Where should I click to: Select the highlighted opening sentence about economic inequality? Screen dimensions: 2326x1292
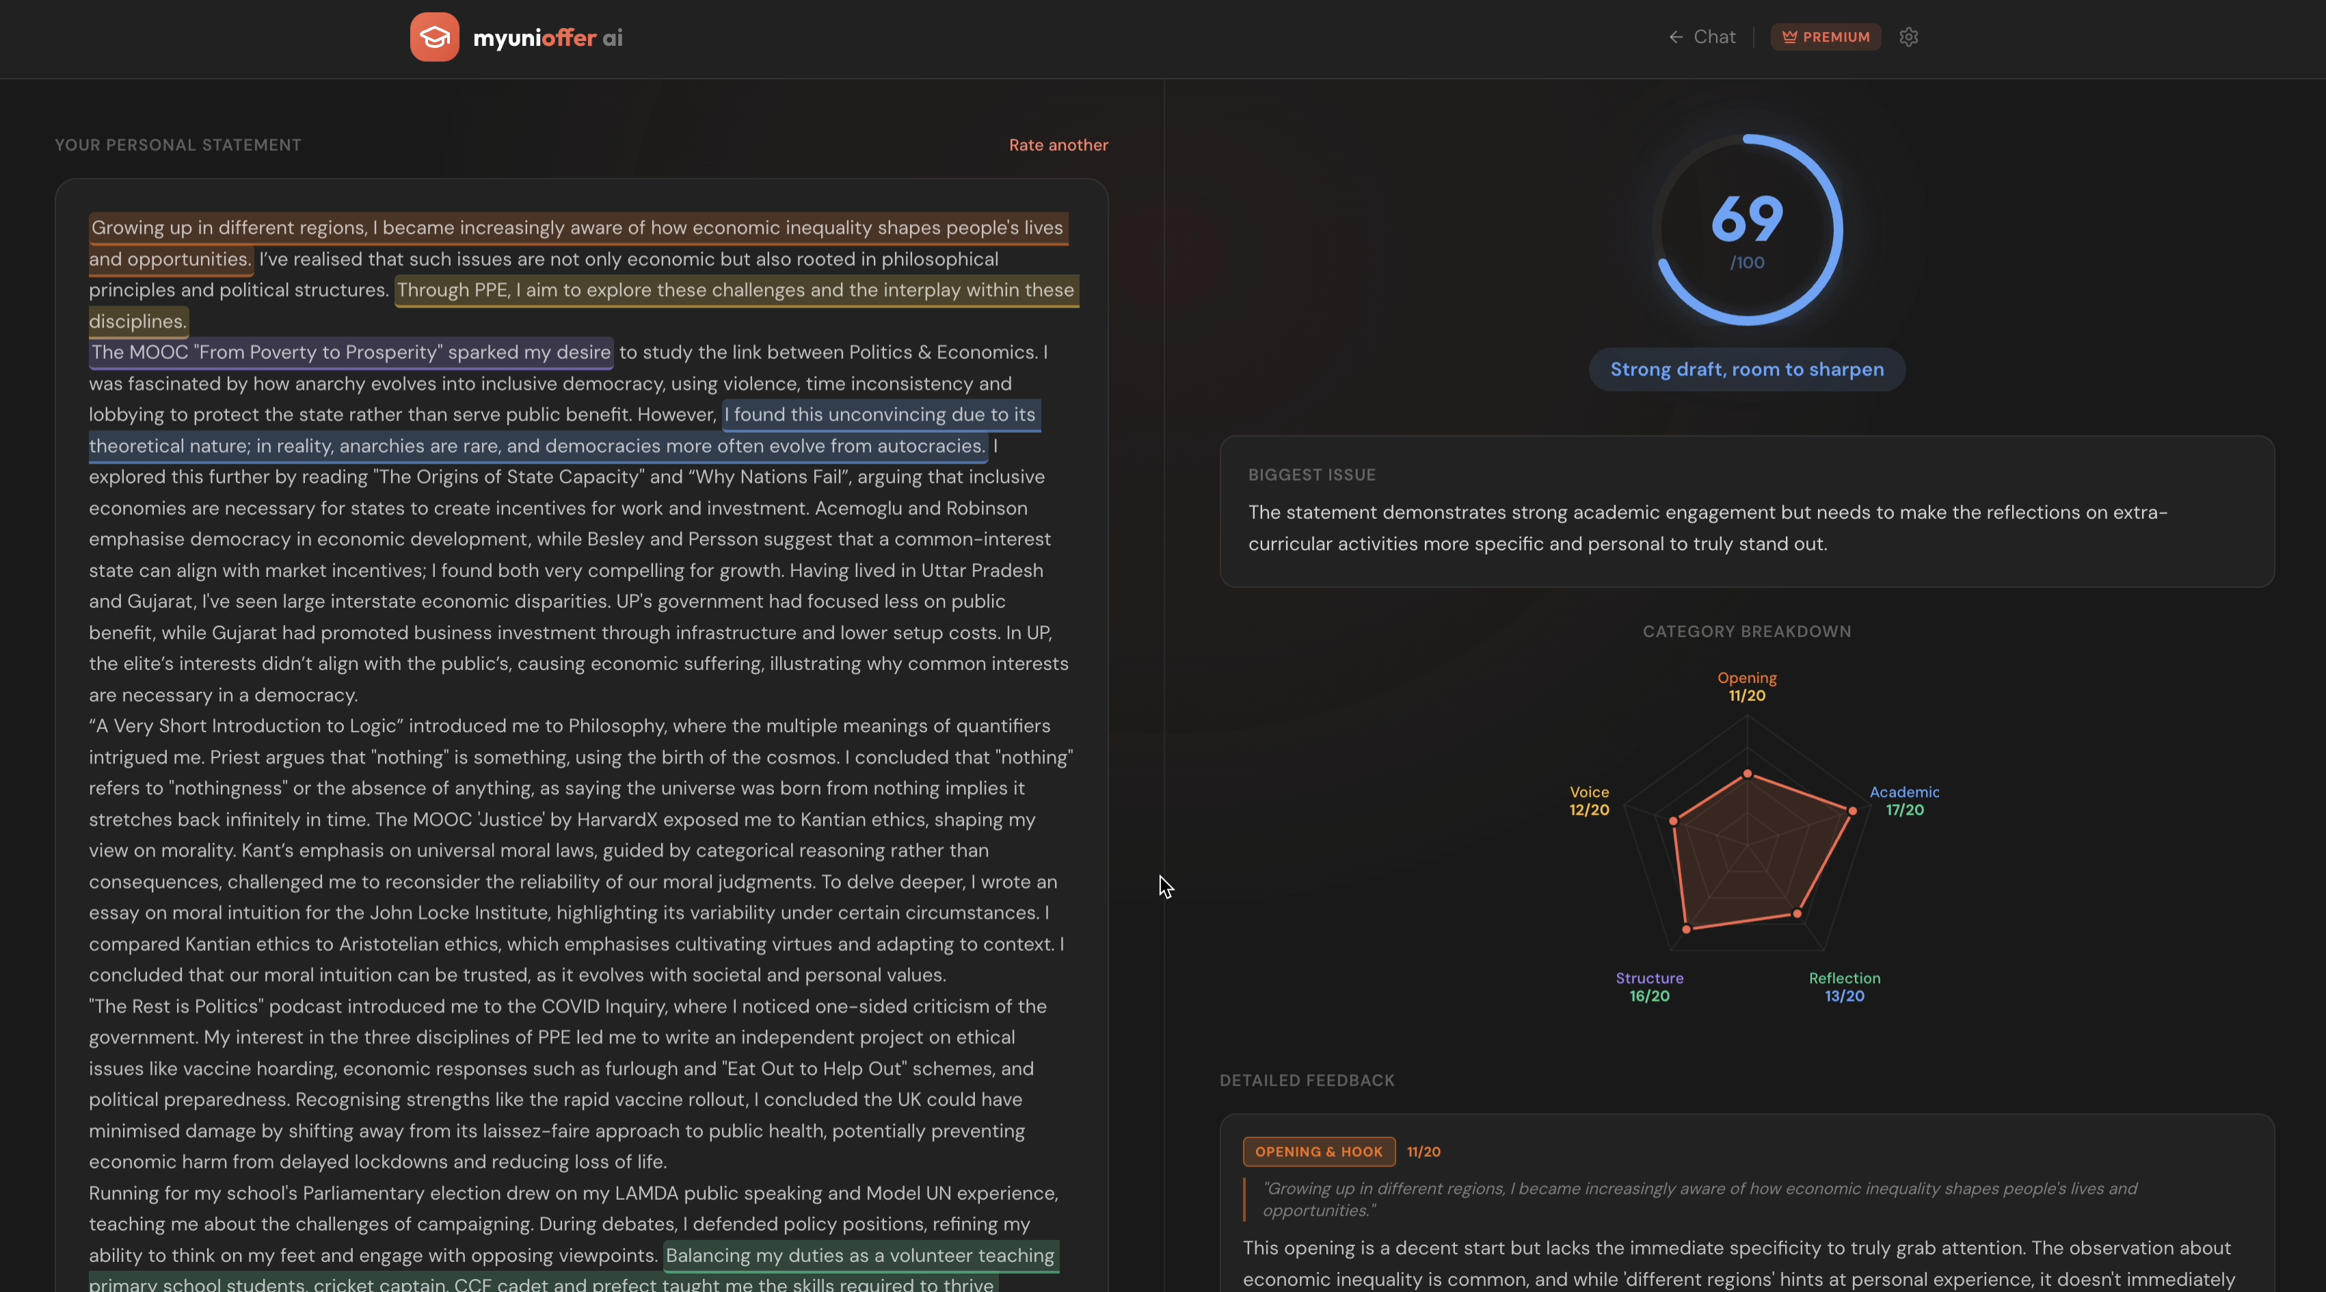[578, 243]
